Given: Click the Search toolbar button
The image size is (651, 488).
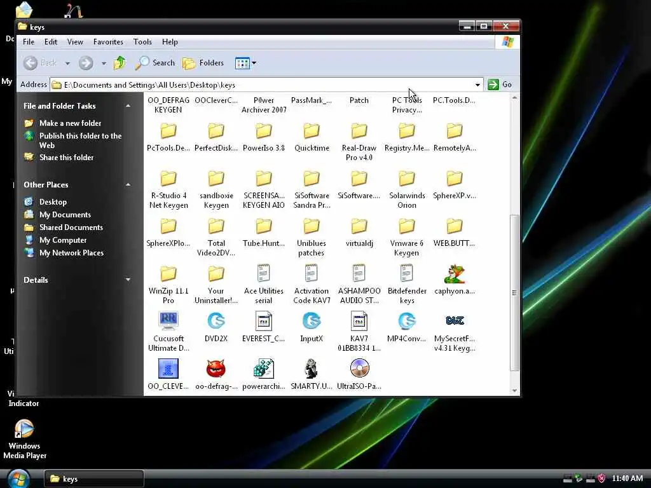Looking at the screenshot, I should click(x=155, y=63).
